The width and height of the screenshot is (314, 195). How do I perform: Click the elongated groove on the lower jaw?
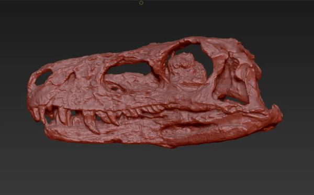(188, 125)
